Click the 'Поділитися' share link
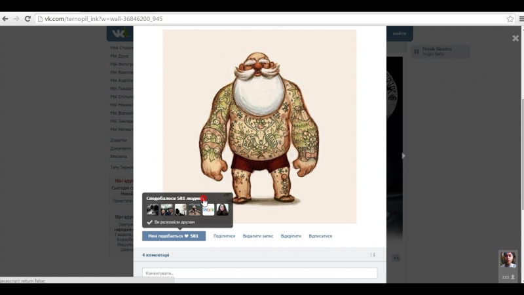Viewport: 524px width, 295px height. click(x=224, y=236)
